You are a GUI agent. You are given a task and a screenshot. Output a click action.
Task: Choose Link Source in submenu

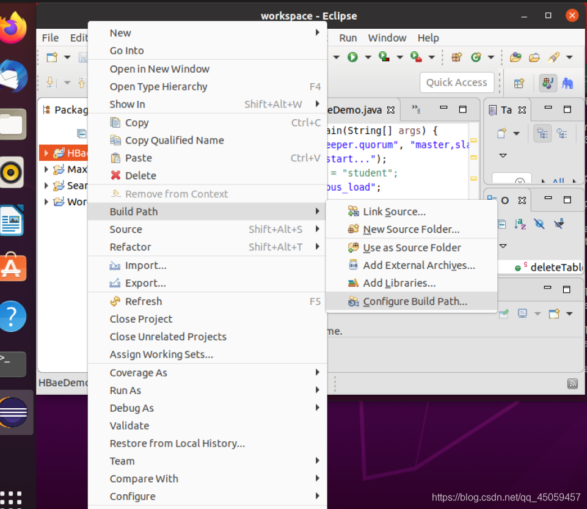[x=412, y=211]
